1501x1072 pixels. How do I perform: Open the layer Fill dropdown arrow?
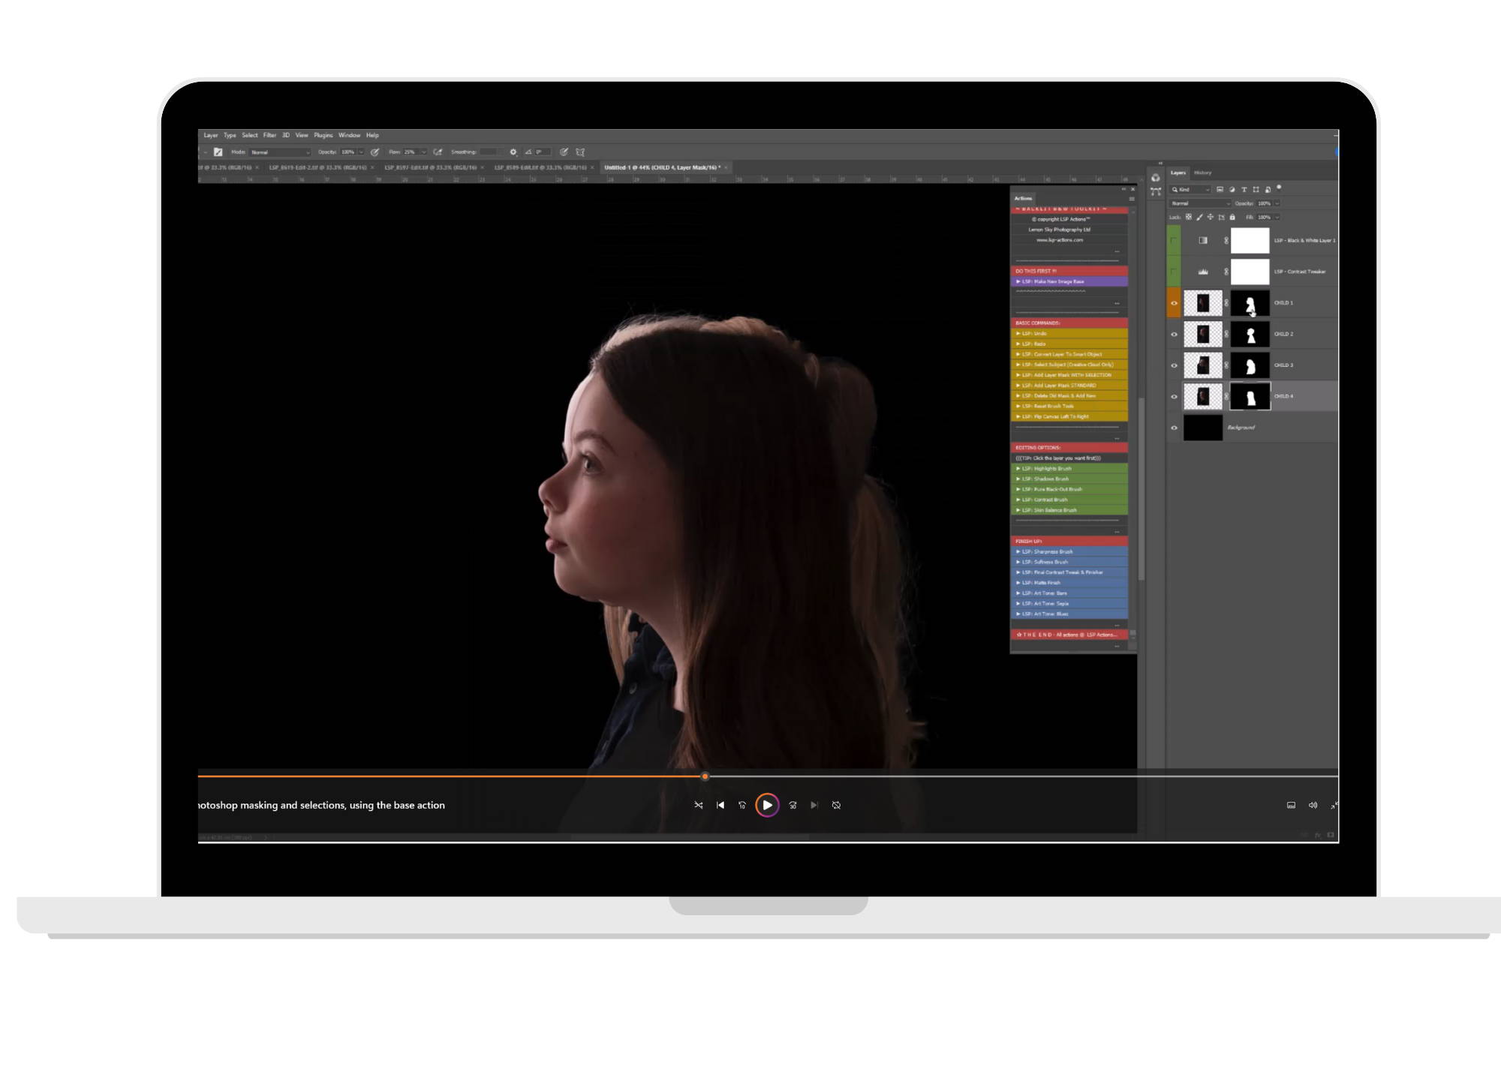tap(1277, 218)
